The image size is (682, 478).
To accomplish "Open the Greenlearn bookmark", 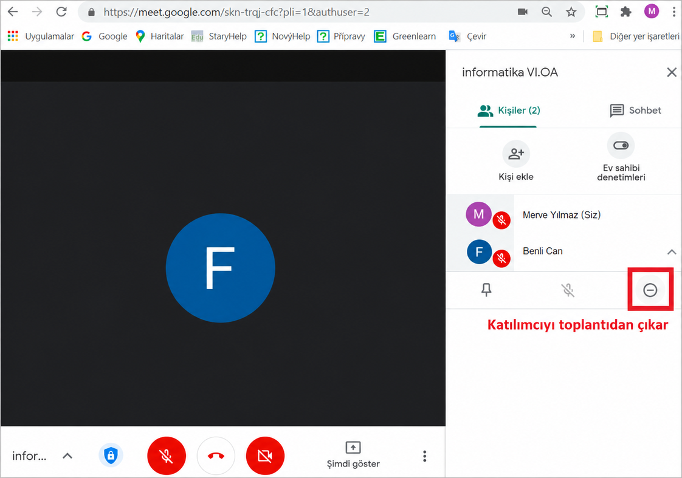I will (x=405, y=36).
